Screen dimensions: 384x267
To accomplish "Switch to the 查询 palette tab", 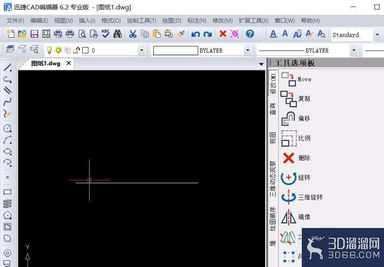I will coord(273,109).
